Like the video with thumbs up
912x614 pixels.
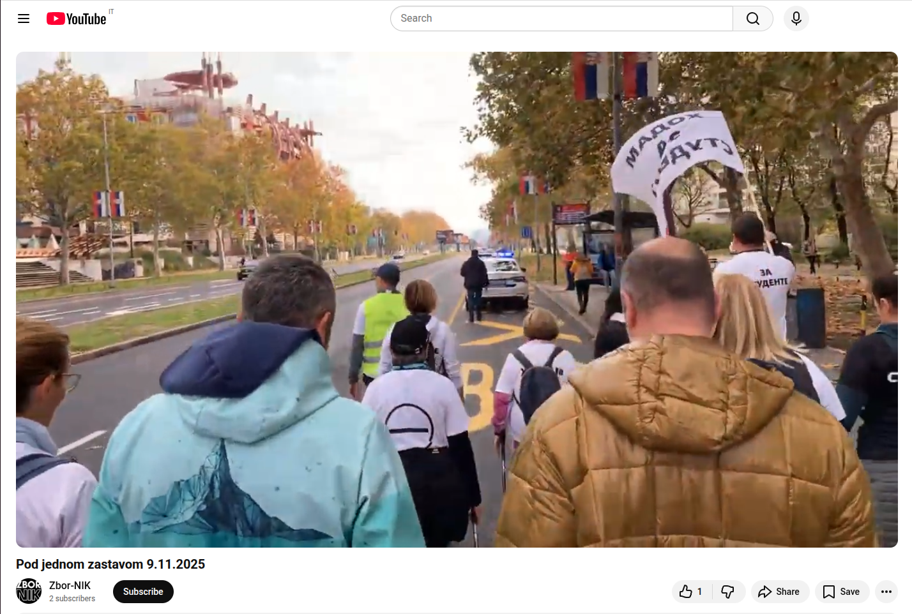[686, 592]
